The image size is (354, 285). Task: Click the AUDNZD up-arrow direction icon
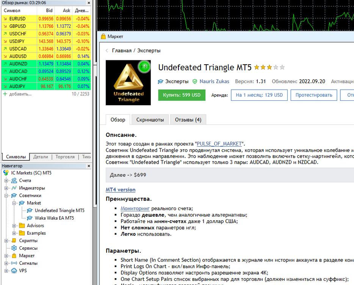tap(5, 64)
